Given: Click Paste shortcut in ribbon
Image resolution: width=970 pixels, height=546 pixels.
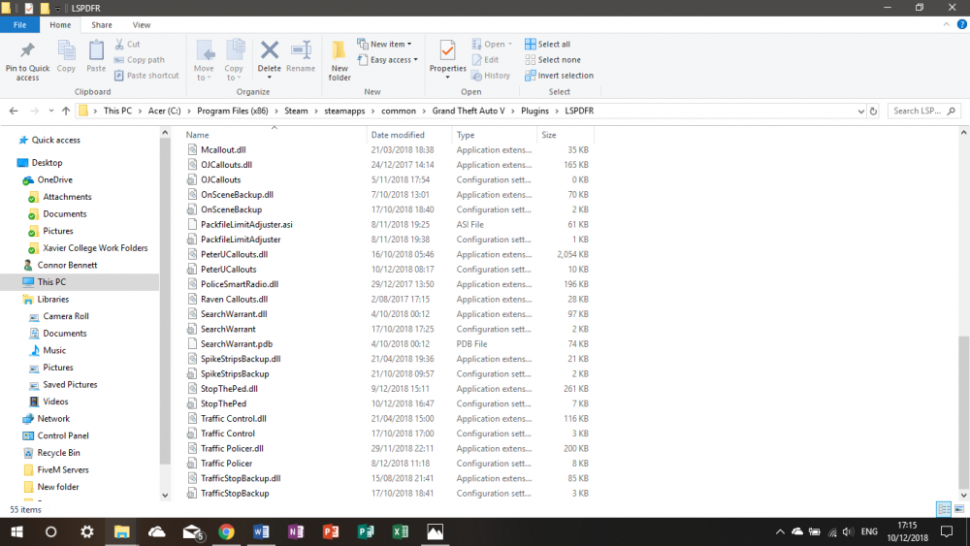Looking at the screenshot, I should point(146,76).
